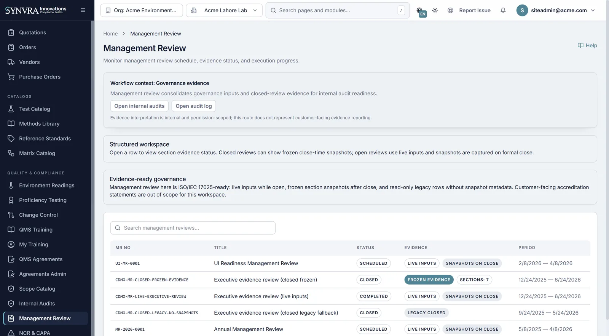Click the Period column header

coord(527,248)
